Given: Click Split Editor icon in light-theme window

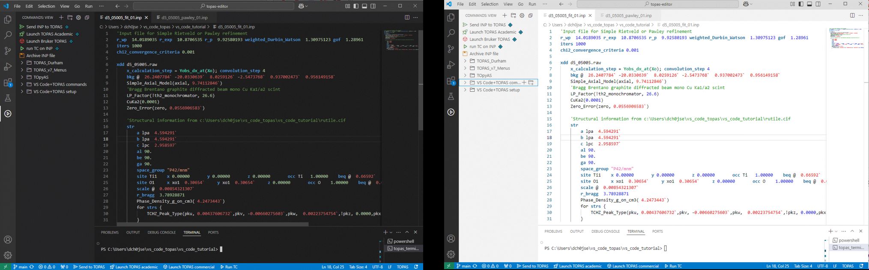Looking at the screenshot, I should click(852, 15).
